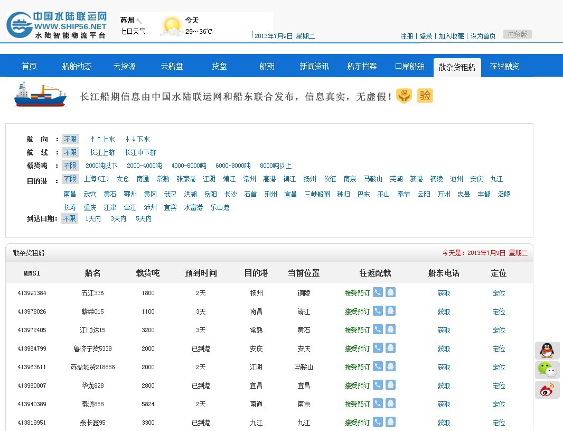
Task: Click the cargo ship banner image
Action: point(40,95)
